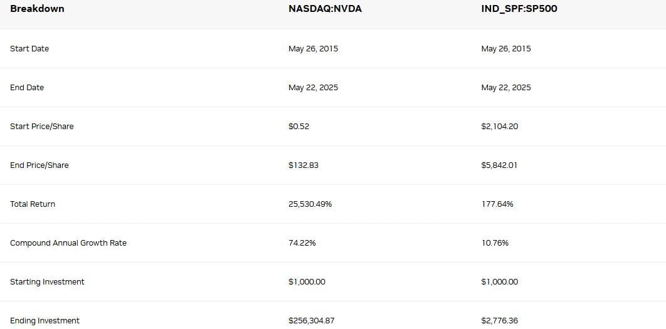Select the Total Return row label
Image resolution: width=666 pixels, height=329 pixels.
point(33,204)
